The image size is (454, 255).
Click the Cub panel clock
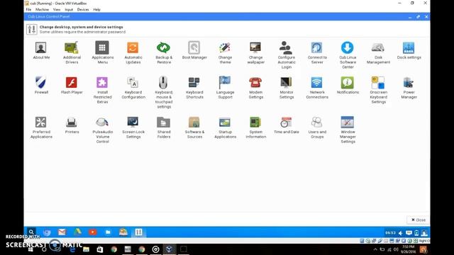pos(390,233)
